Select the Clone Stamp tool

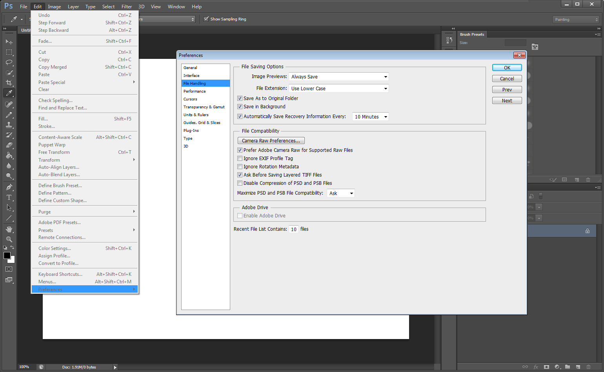pyautogui.click(x=9, y=125)
